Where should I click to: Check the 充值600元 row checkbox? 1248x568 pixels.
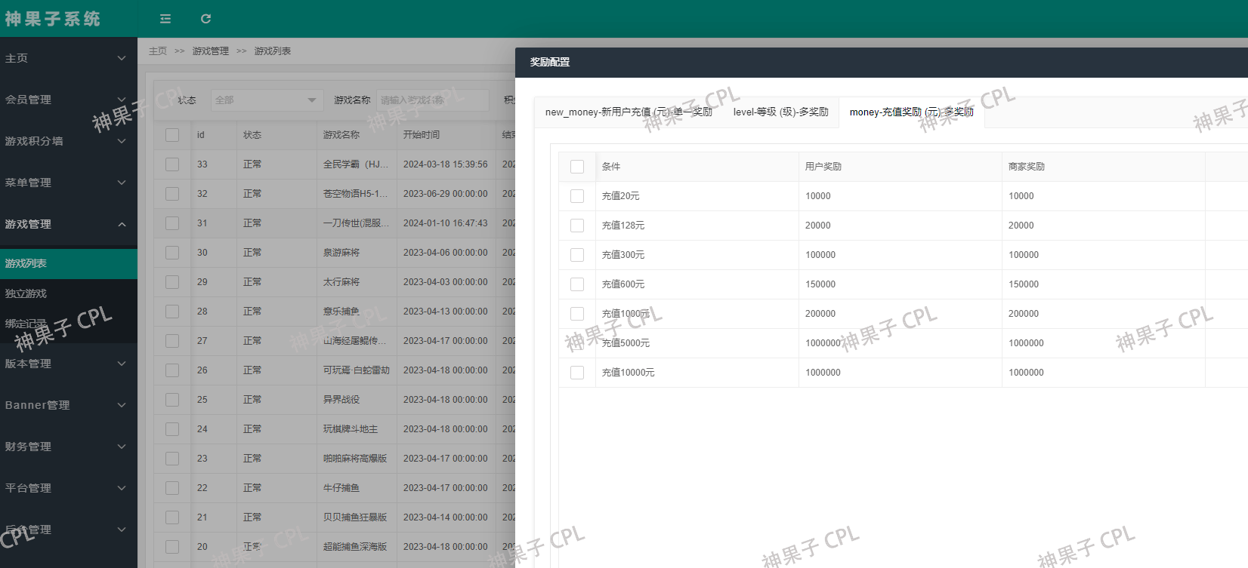click(577, 284)
